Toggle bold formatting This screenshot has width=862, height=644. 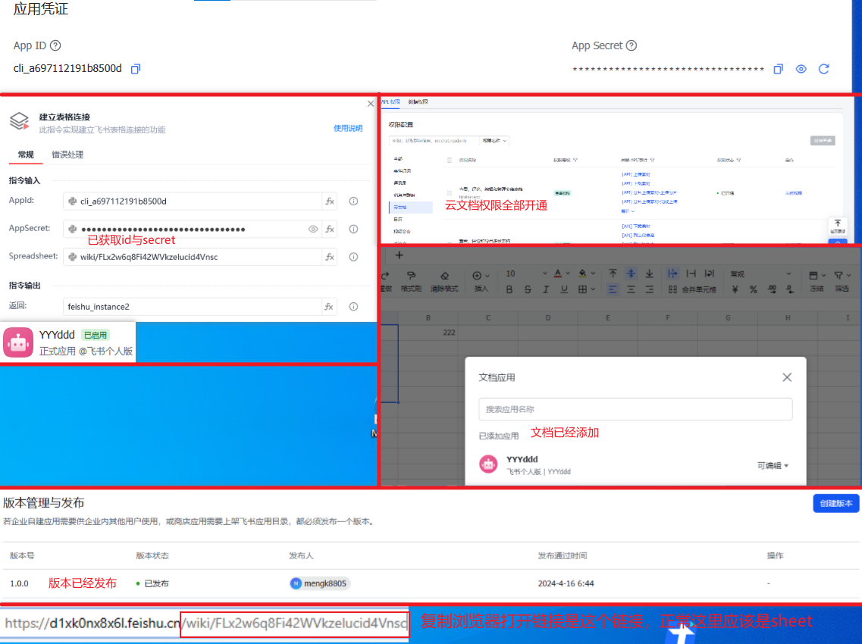pyautogui.click(x=509, y=289)
